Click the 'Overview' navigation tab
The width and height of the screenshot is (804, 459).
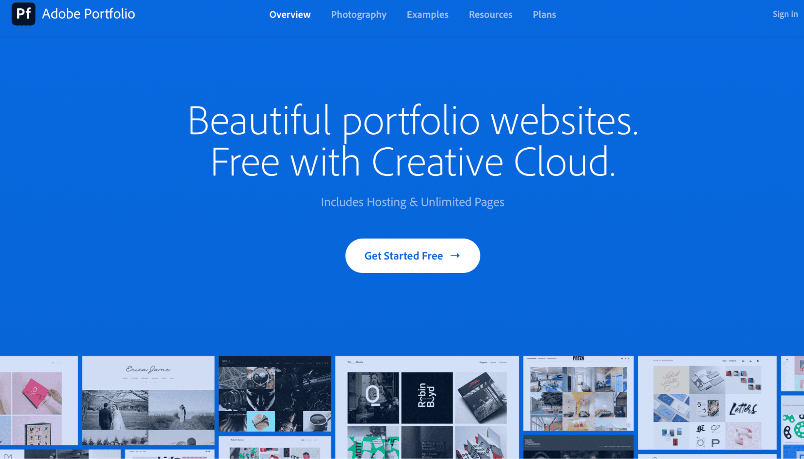coord(290,14)
